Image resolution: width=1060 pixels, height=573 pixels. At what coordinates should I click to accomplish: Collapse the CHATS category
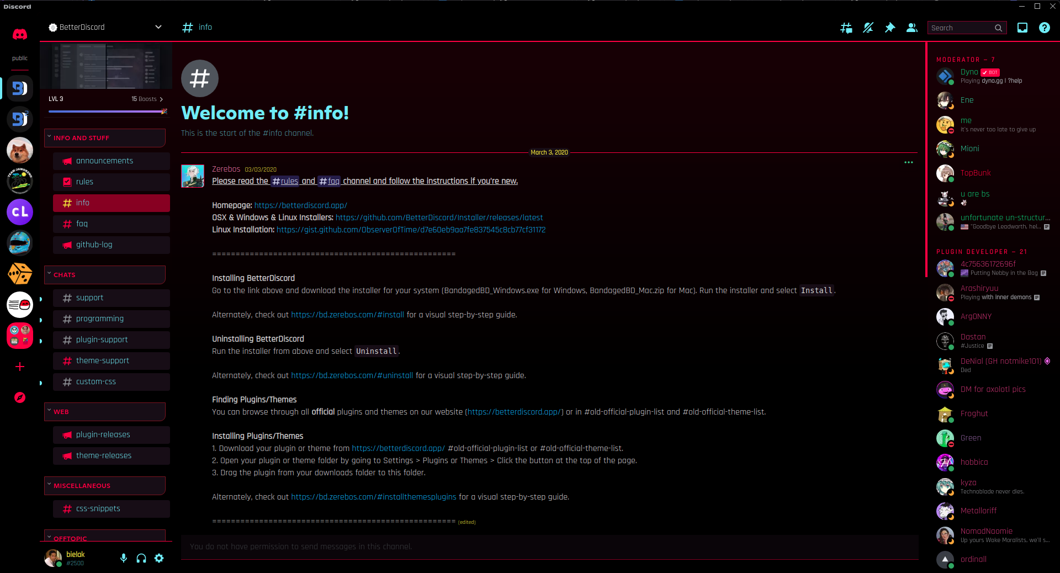click(105, 275)
